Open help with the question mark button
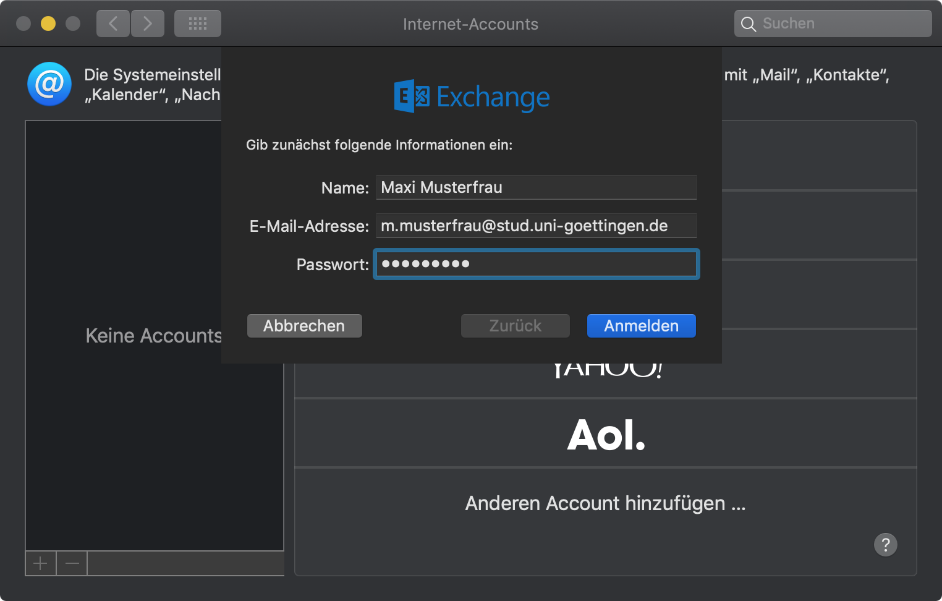Viewport: 942px width, 601px height. (886, 545)
